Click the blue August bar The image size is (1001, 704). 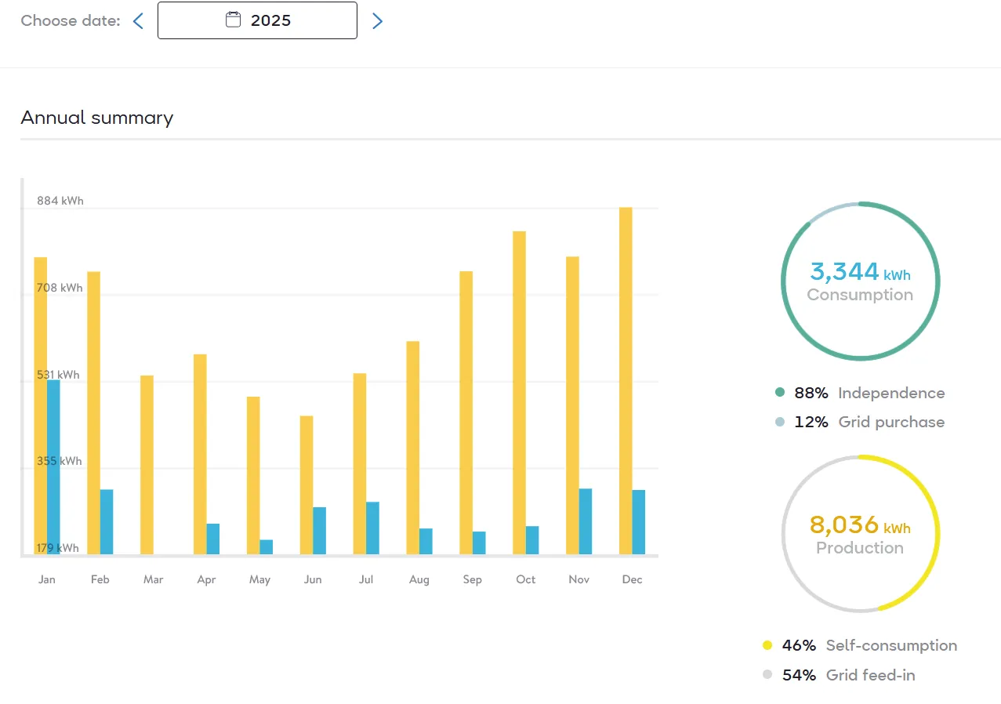[426, 541]
